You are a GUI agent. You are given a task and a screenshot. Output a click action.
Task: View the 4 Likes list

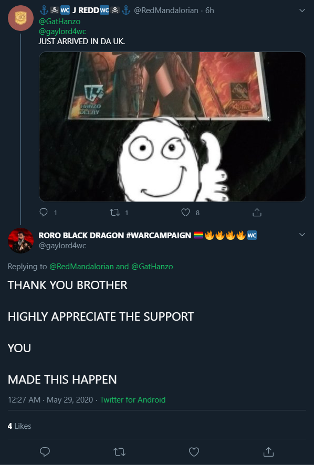click(x=19, y=426)
